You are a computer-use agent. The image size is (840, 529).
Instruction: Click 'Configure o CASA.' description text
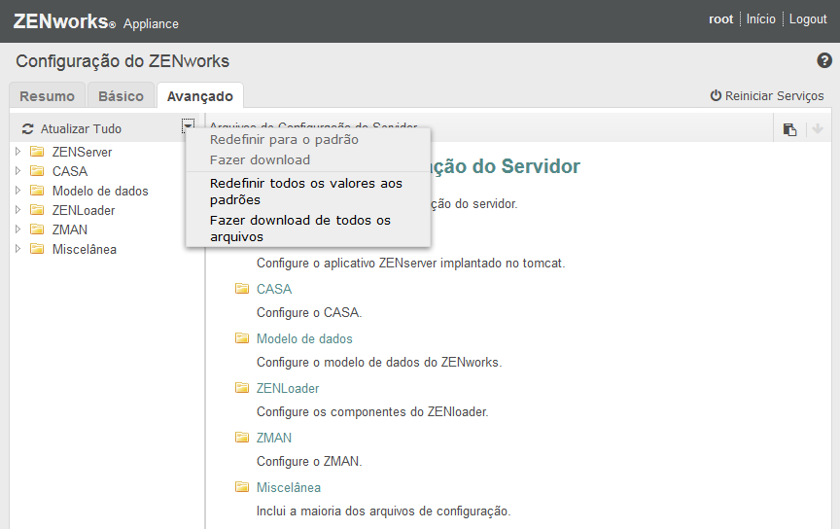309,312
